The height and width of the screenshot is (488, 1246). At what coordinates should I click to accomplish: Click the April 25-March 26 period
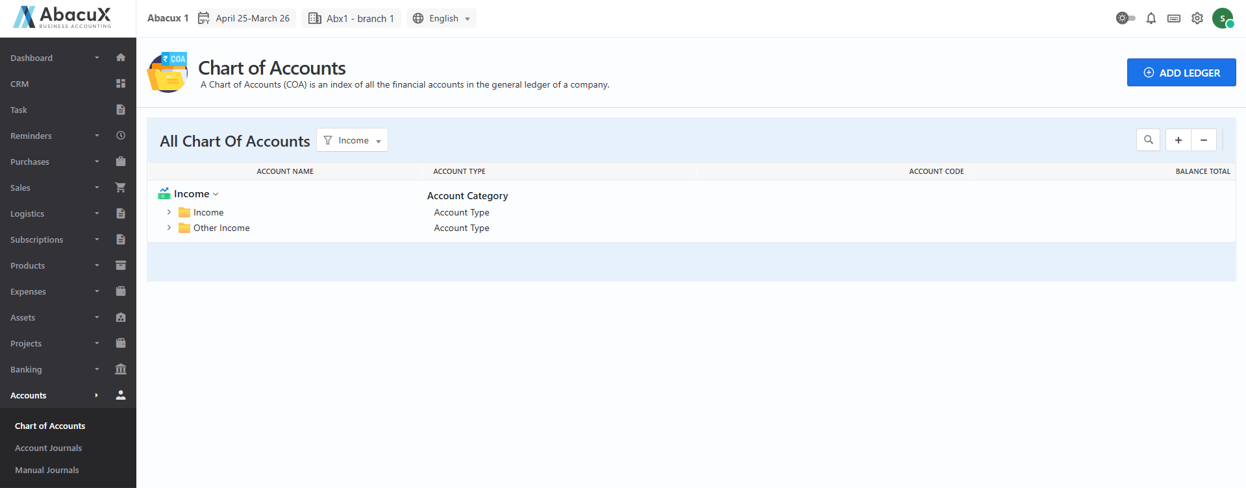(244, 18)
